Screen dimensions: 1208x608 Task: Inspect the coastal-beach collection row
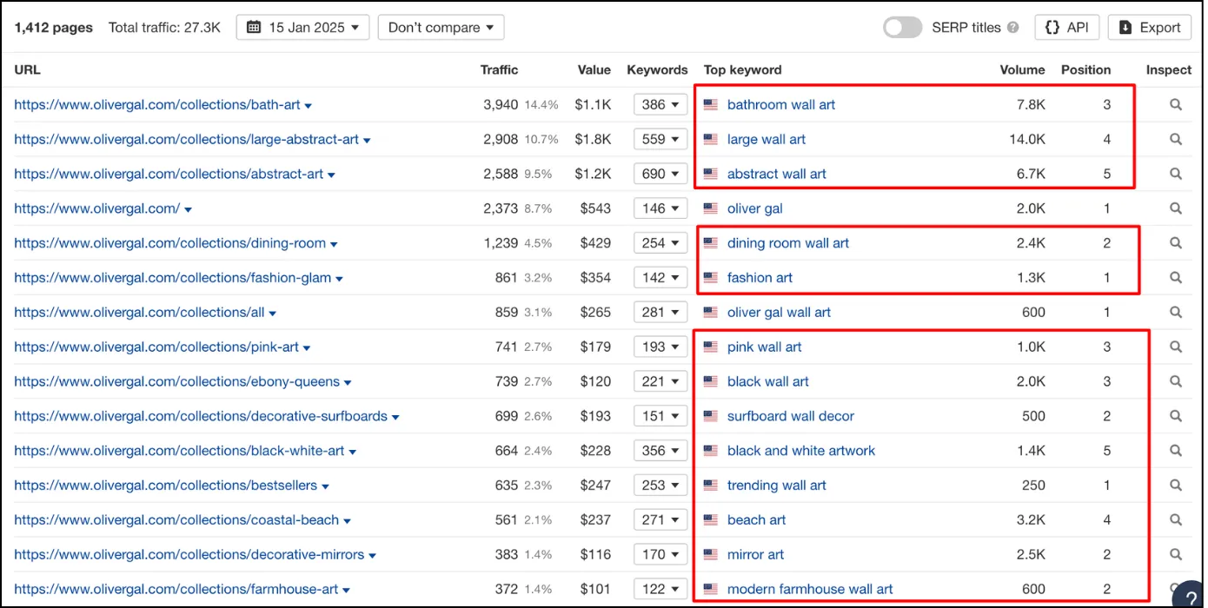tap(1175, 519)
